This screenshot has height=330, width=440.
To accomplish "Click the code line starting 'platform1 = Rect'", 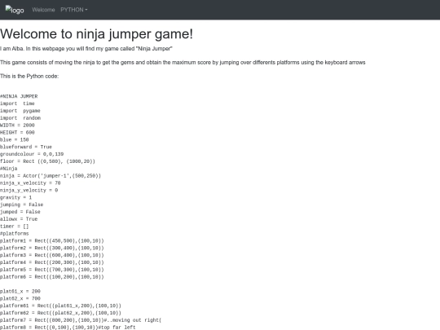I will pos(52,240).
